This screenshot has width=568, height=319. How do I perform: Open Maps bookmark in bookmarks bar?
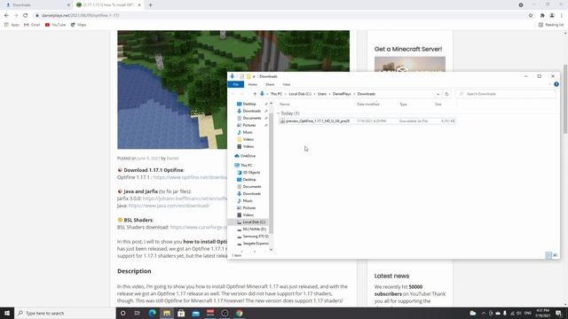point(78,25)
